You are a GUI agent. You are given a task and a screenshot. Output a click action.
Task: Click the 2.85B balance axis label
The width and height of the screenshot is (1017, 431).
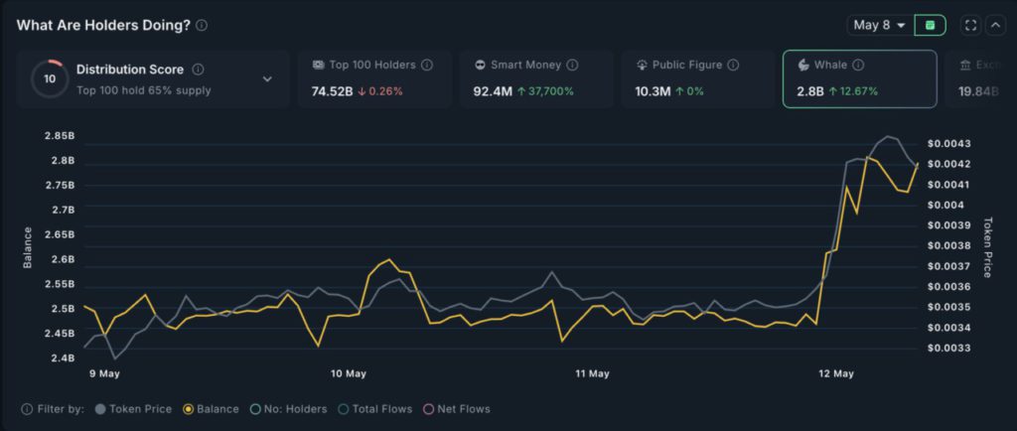click(59, 136)
